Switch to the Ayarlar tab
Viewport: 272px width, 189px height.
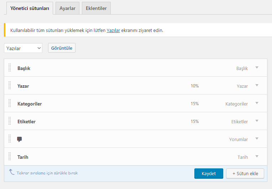(x=68, y=8)
